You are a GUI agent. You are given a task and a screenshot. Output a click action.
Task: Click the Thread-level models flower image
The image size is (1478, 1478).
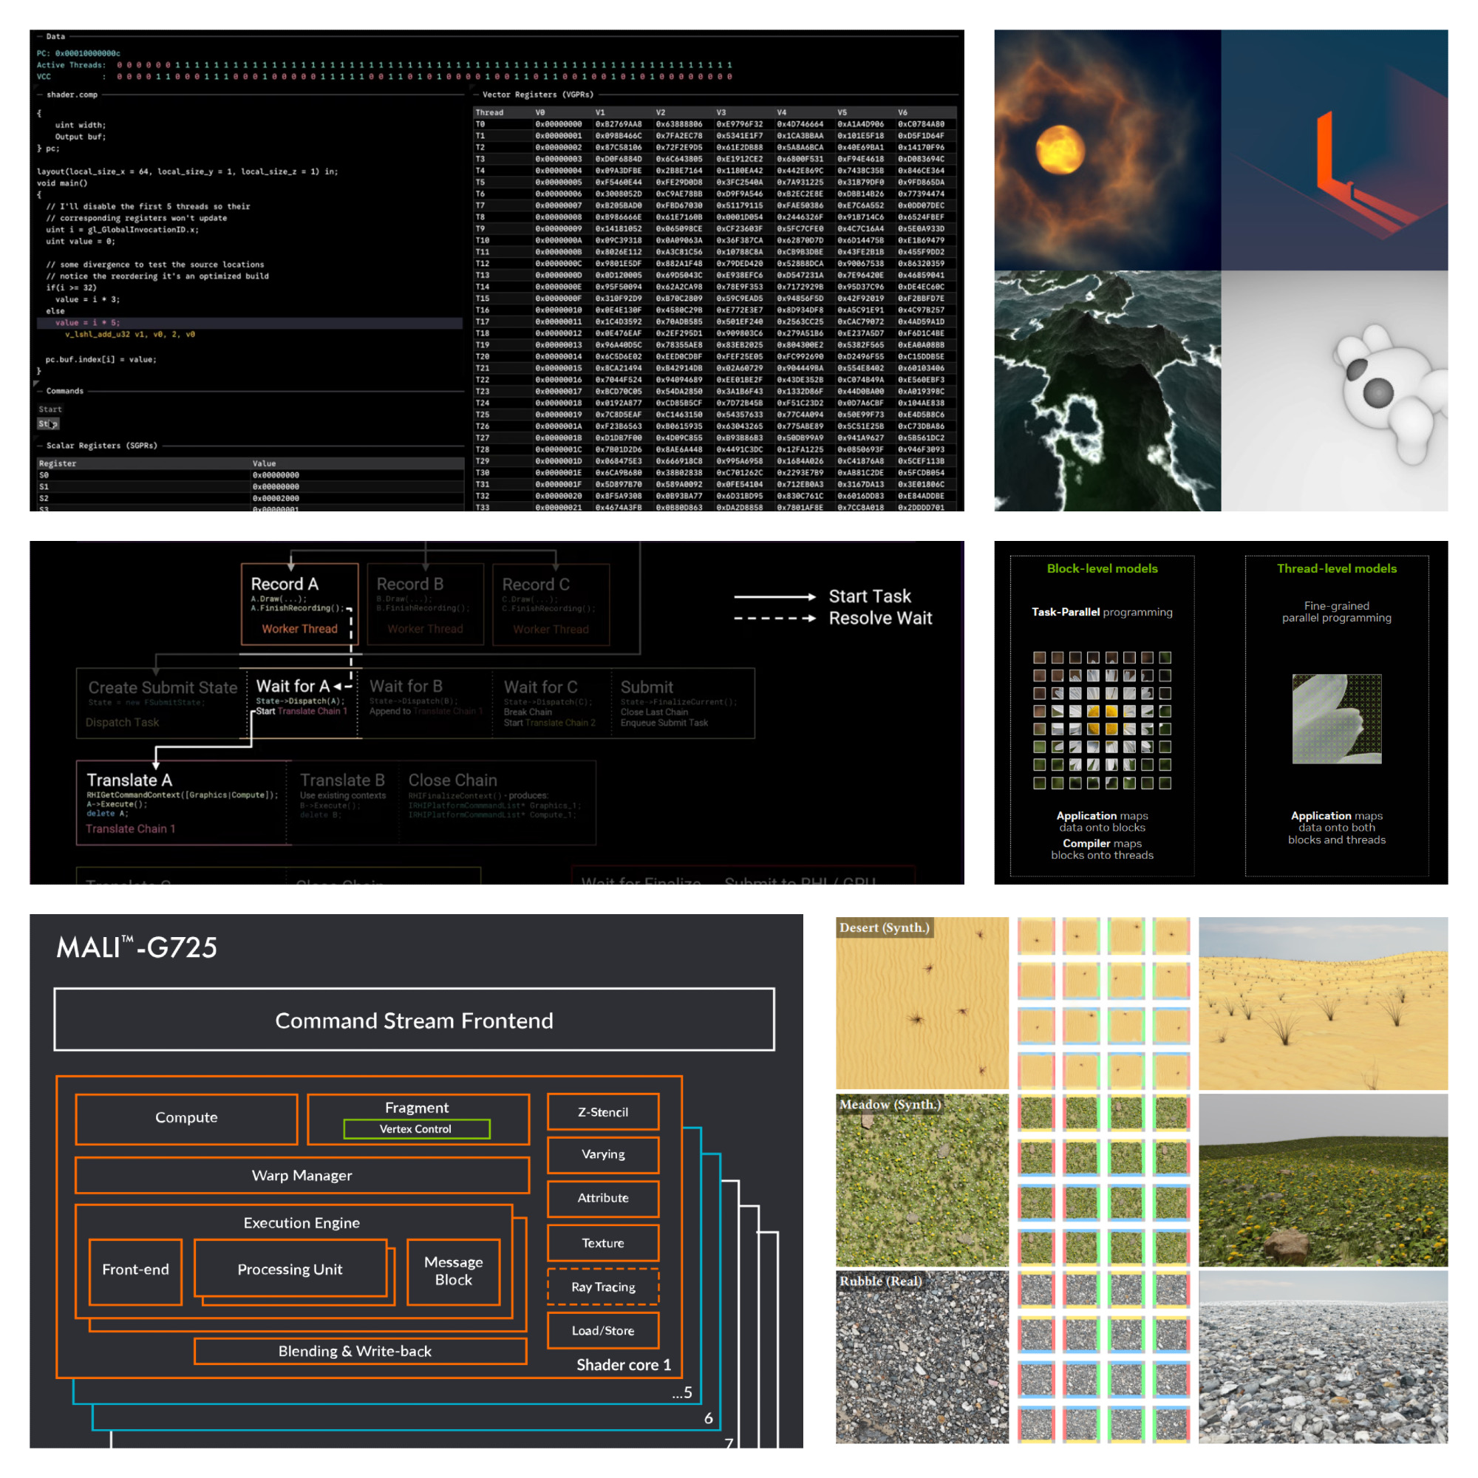coord(1336,718)
